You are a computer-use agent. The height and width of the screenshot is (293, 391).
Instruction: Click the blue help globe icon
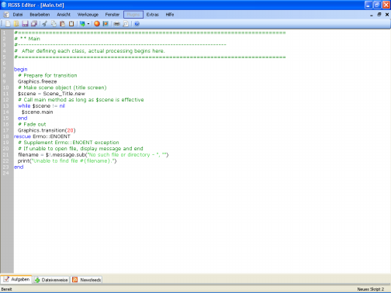coord(137,24)
